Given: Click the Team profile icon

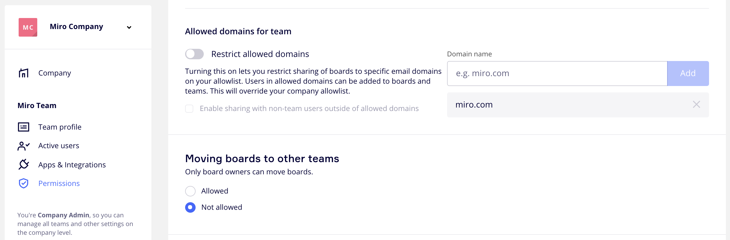Looking at the screenshot, I should click(x=24, y=127).
